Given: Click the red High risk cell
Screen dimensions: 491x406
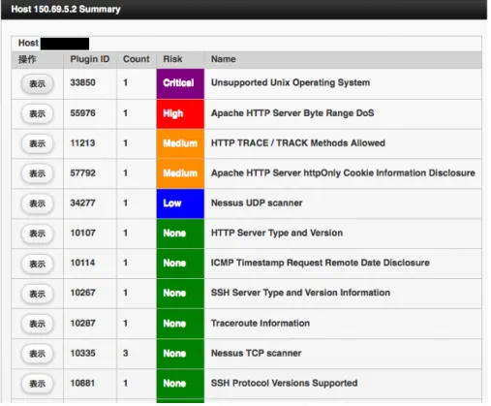Looking at the screenshot, I should pyautogui.click(x=180, y=113).
